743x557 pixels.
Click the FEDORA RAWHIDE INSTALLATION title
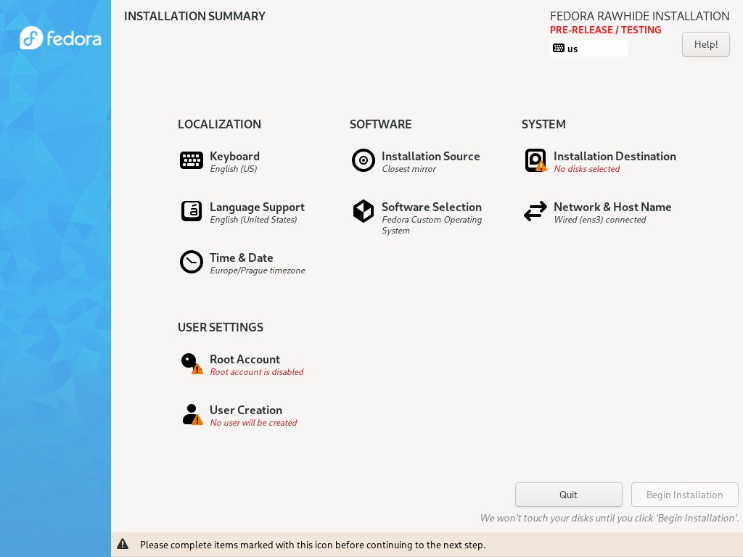(640, 16)
